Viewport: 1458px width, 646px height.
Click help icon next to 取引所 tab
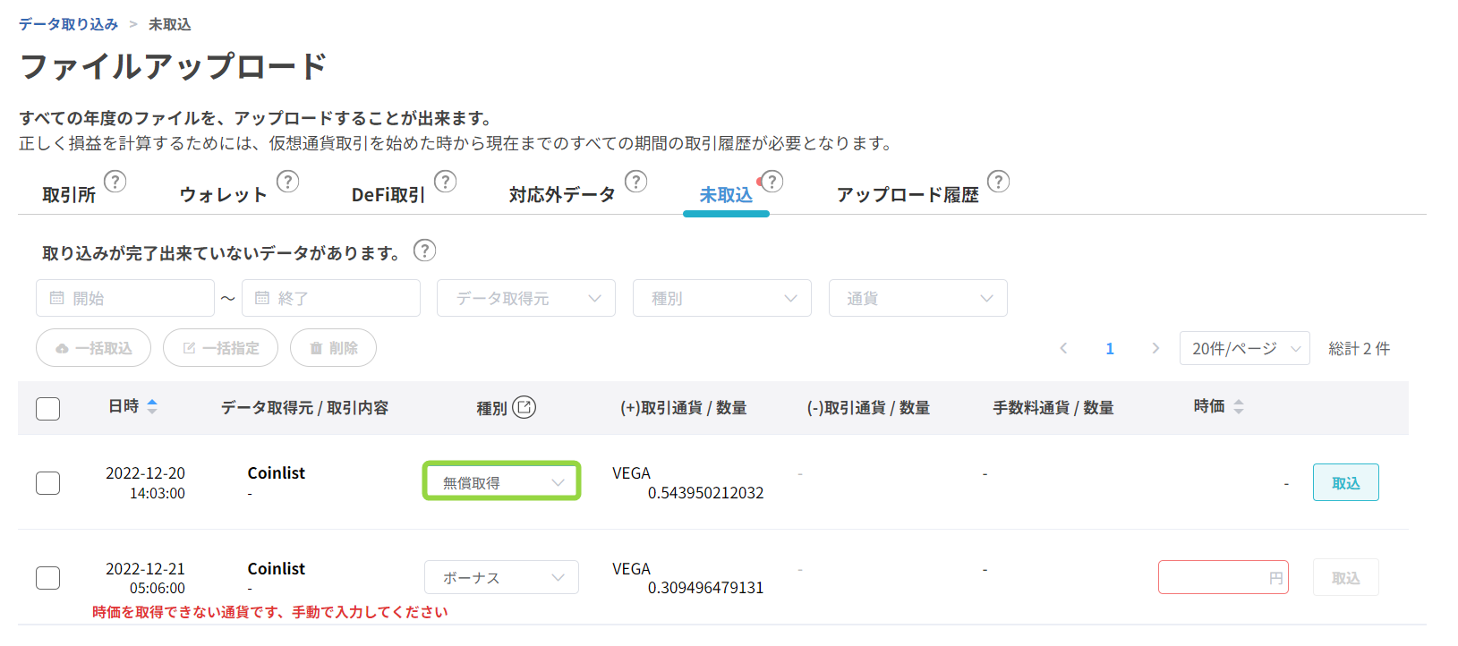(115, 182)
